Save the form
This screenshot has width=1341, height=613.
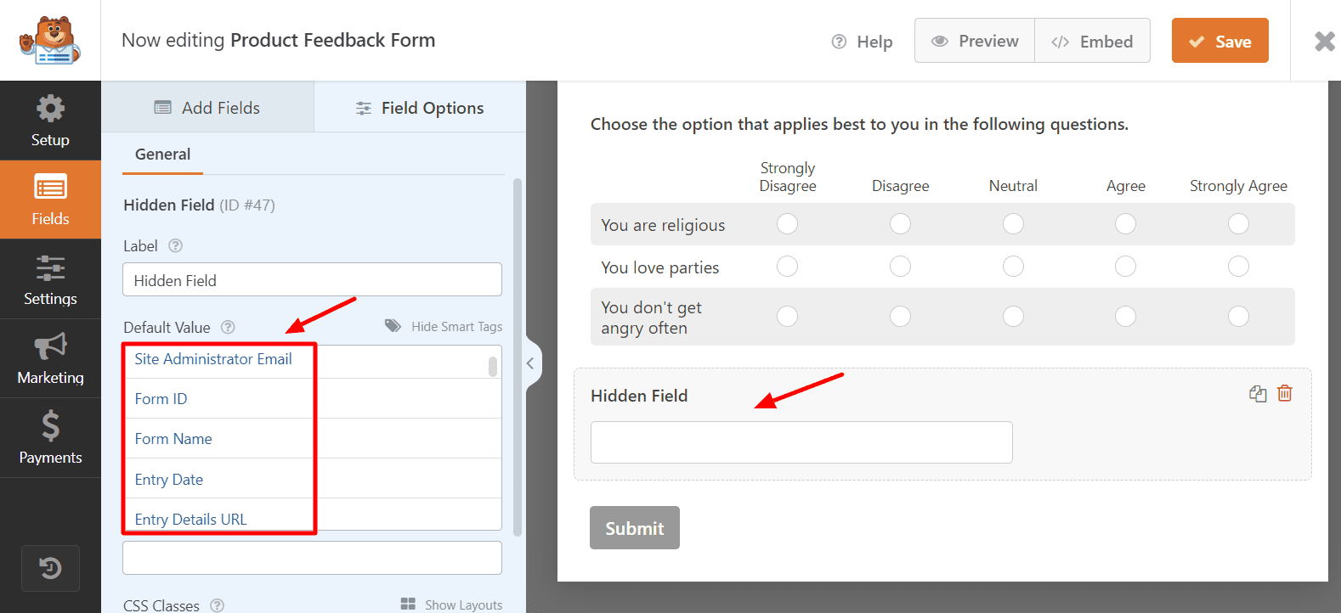pyautogui.click(x=1219, y=41)
